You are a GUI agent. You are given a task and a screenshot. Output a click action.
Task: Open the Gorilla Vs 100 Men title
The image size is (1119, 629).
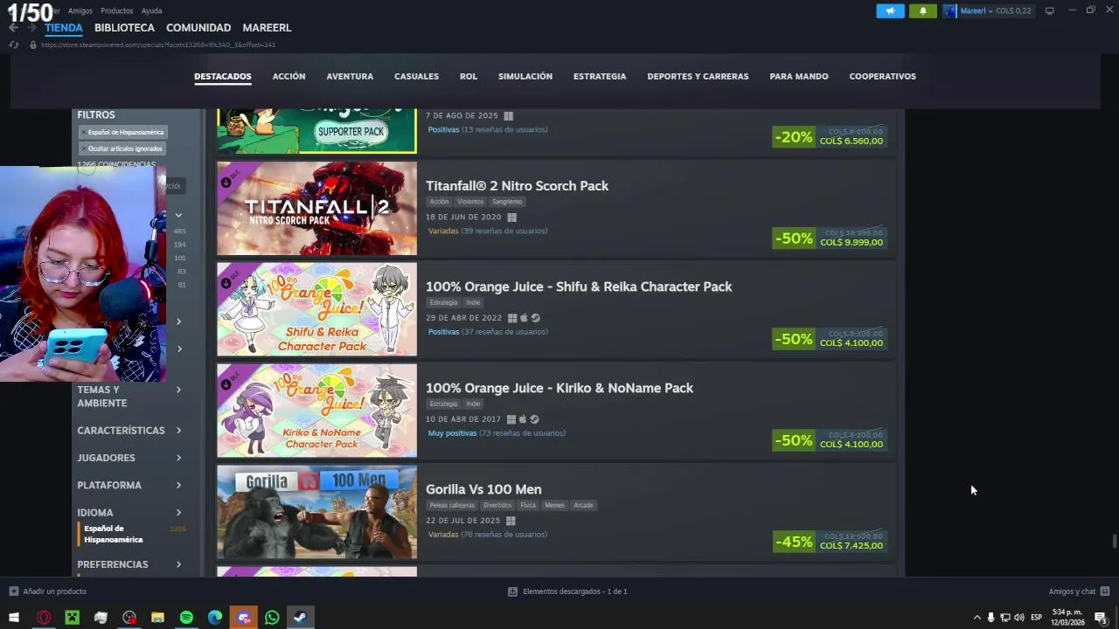pos(483,489)
